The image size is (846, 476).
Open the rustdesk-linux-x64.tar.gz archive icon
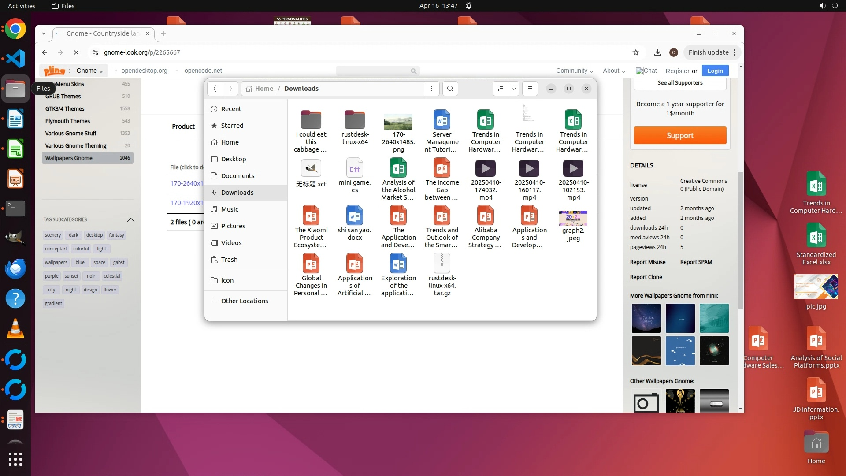442,263
